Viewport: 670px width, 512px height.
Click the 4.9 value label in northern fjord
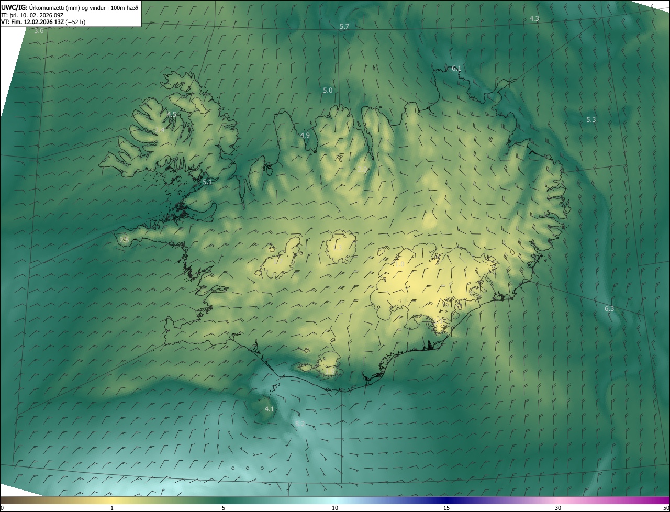(305, 135)
